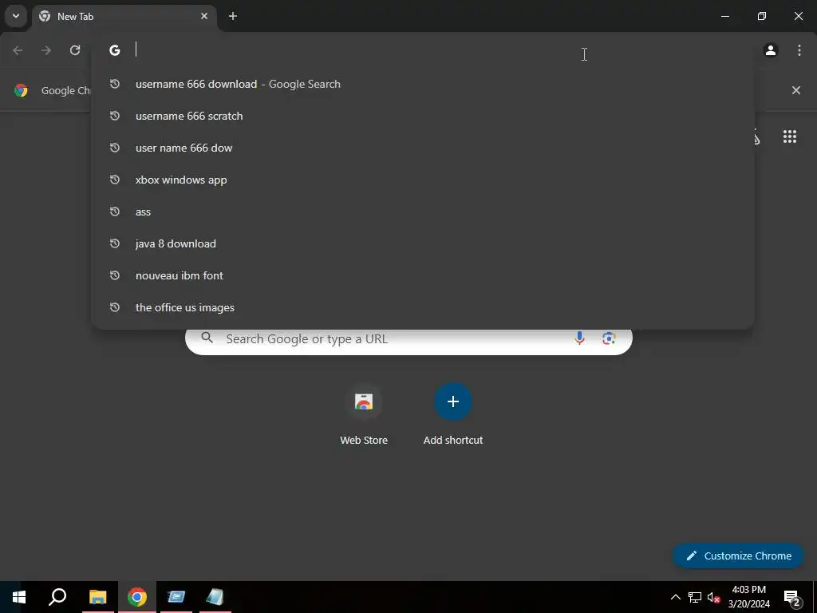The width and height of the screenshot is (817, 613).
Task: Dismiss the Google Chrome info bar
Action: click(x=796, y=90)
